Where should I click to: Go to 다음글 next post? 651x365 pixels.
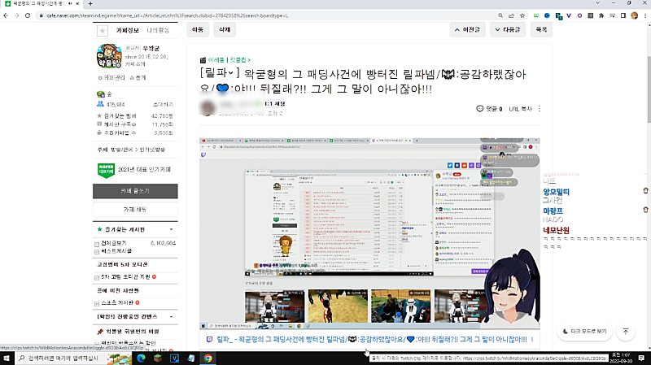[x=508, y=29]
